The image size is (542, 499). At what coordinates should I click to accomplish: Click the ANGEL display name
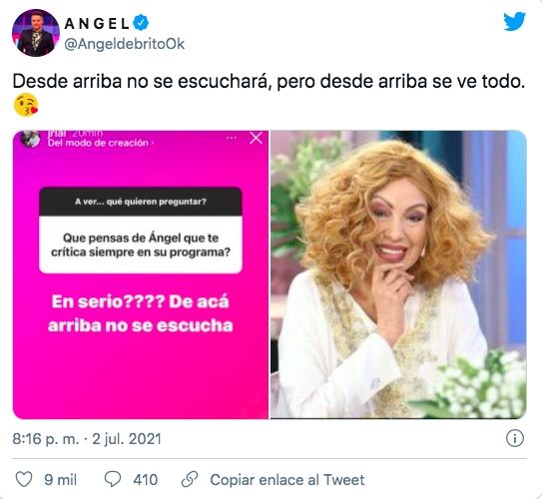[x=97, y=24]
